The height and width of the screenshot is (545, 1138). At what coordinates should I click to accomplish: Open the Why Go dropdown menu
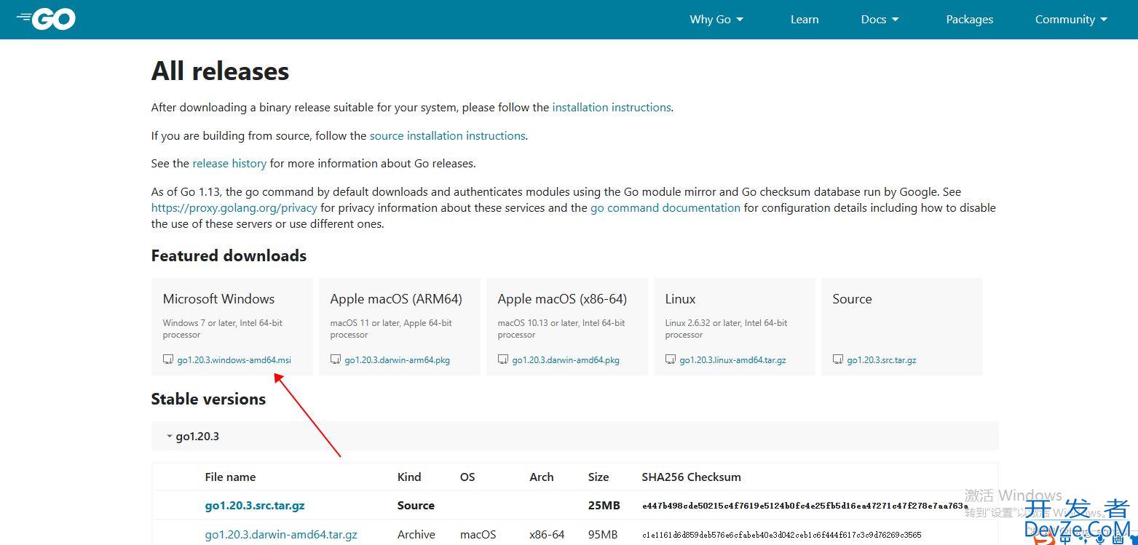[716, 20]
